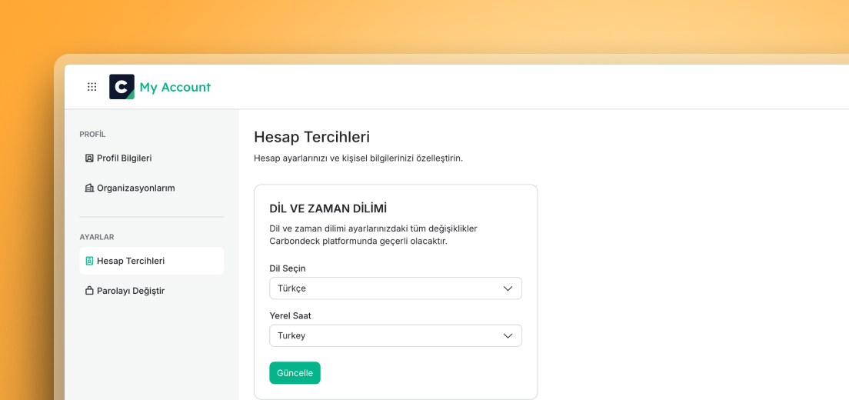849x400 pixels.
Task: Click the padlock icon beside Parolayı Değiştir
Action: tap(89, 291)
